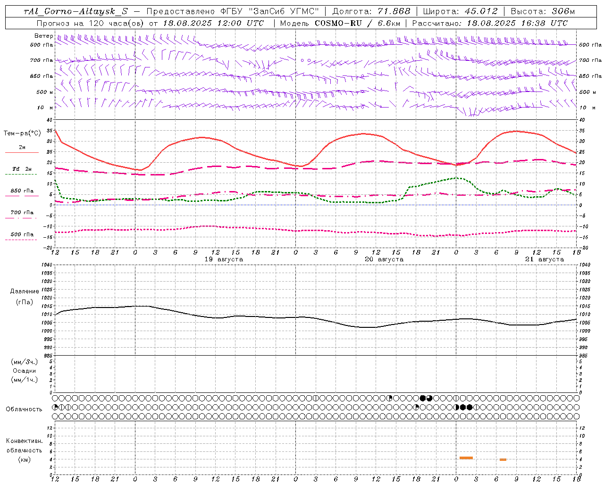Viewport: 604px width, 483px height.
Task: Click the longer orange convective cloud bar
Action: 466,458
